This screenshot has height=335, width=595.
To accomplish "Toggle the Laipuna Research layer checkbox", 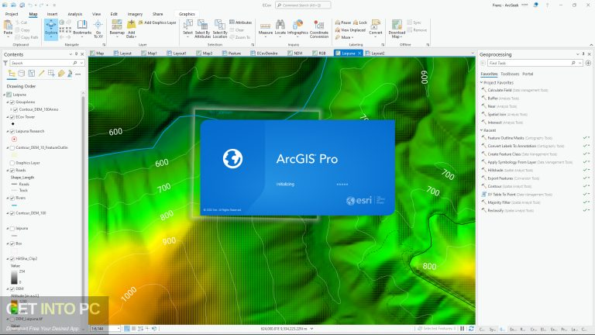I will [x=12, y=131].
